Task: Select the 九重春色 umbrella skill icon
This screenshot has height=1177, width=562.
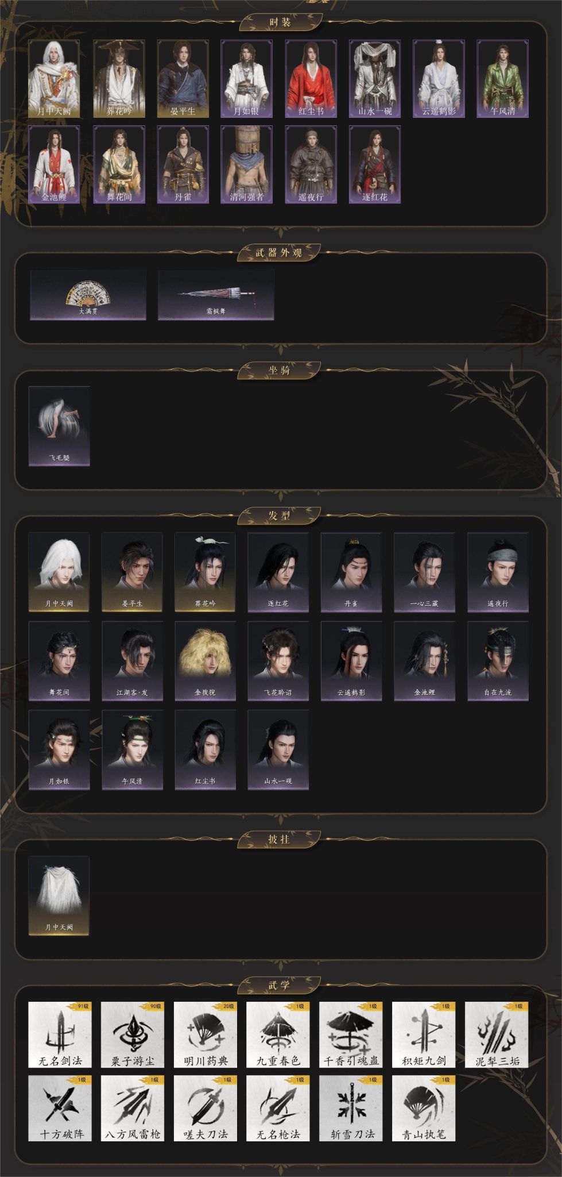Action: tap(278, 1034)
